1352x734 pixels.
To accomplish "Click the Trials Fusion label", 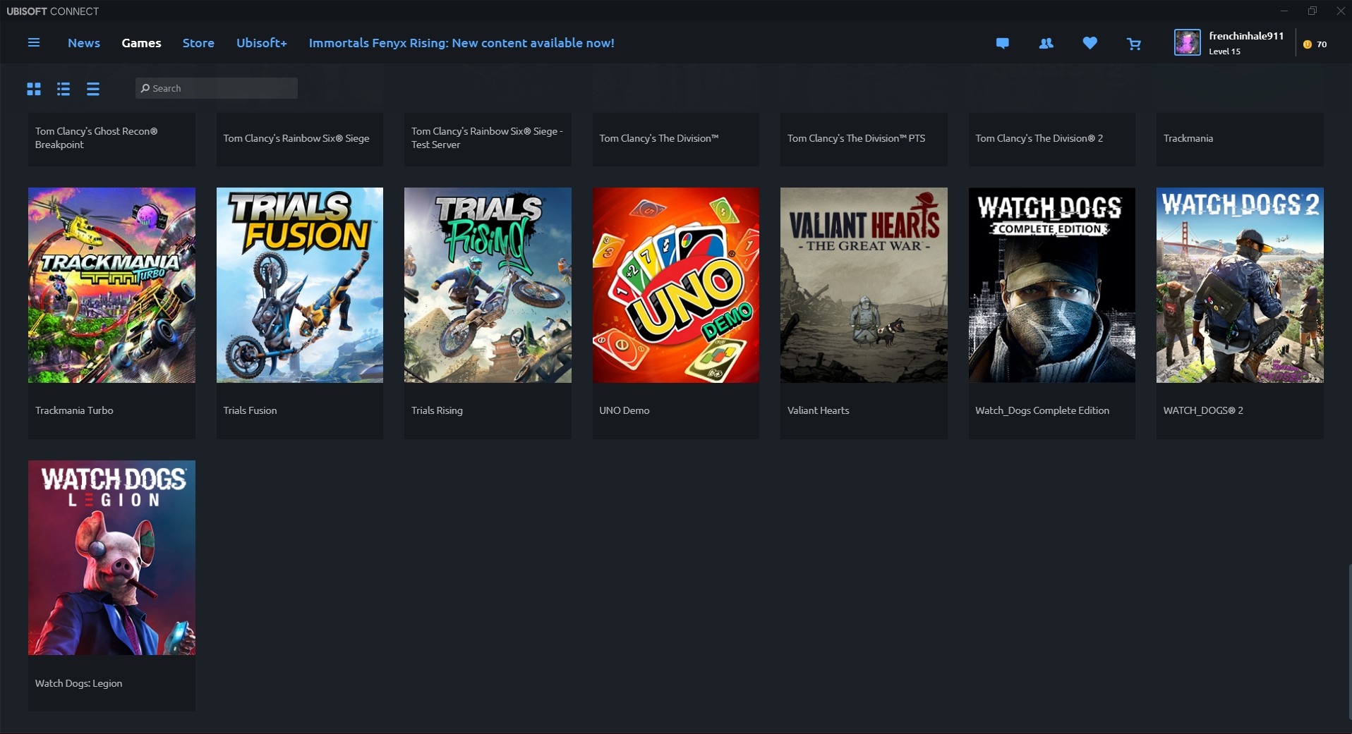I will (250, 410).
